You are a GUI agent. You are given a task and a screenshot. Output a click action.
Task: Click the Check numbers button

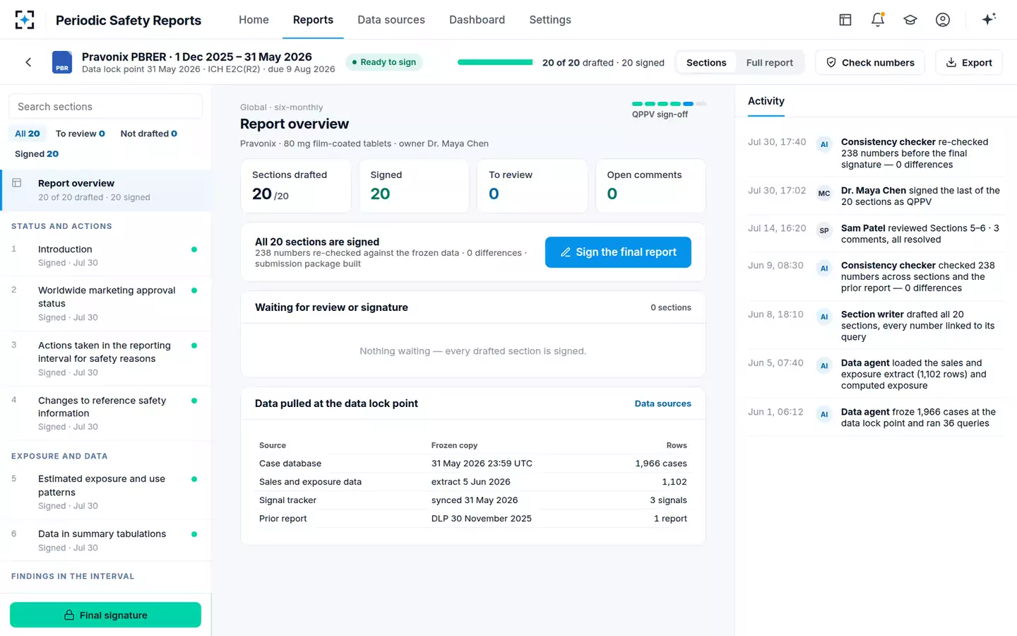pyautogui.click(x=870, y=62)
